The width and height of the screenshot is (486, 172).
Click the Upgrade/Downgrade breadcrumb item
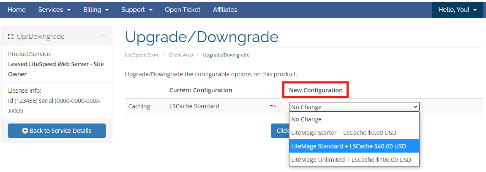[x=226, y=55]
